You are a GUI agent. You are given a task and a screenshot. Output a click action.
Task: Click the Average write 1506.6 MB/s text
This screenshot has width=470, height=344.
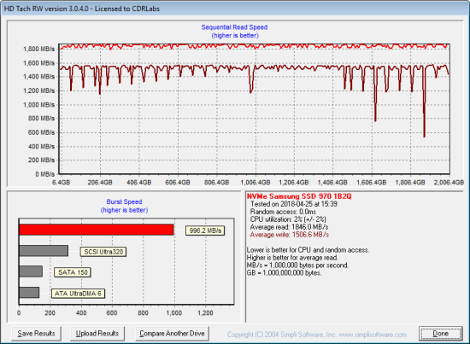[x=289, y=235]
